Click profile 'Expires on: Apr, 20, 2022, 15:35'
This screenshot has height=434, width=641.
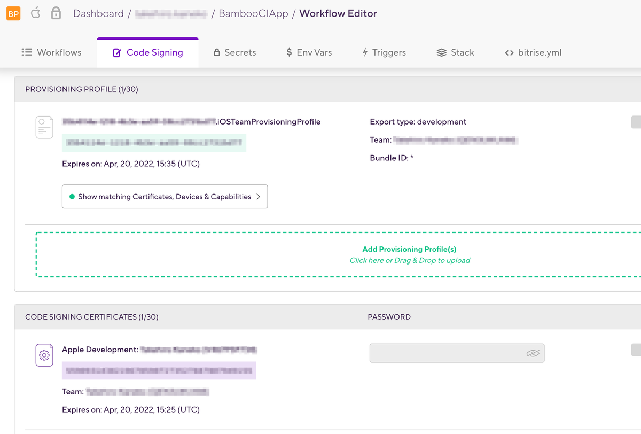click(131, 164)
